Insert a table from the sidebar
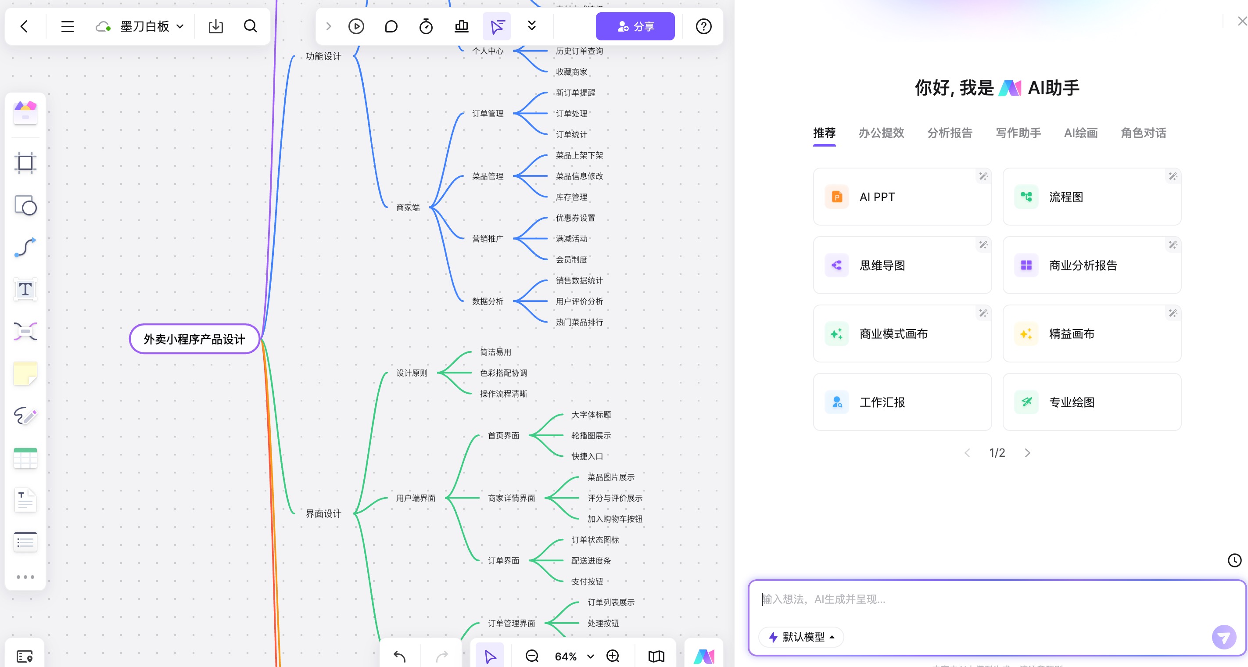 pos(25,458)
